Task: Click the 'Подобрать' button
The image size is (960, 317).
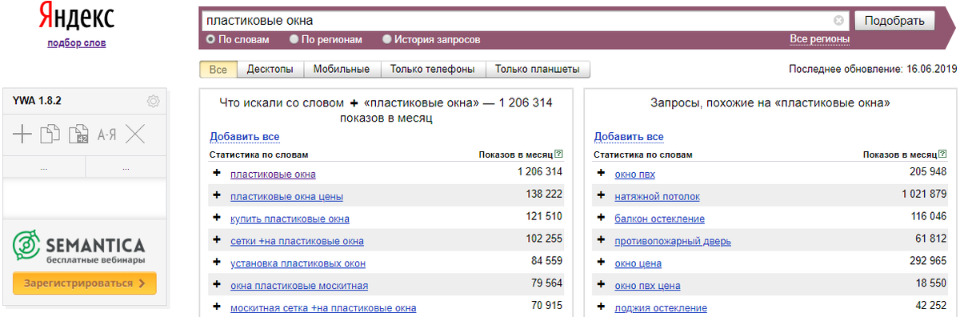Action: click(x=894, y=20)
